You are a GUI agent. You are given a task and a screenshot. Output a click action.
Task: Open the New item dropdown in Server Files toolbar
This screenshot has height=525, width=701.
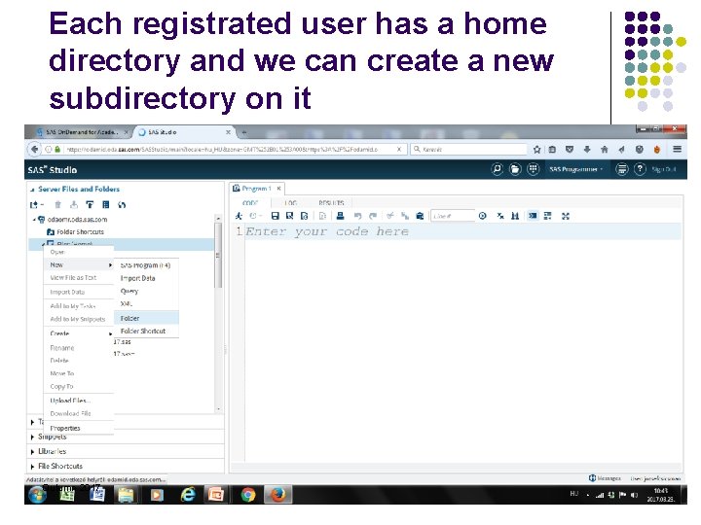[x=37, y=205]
